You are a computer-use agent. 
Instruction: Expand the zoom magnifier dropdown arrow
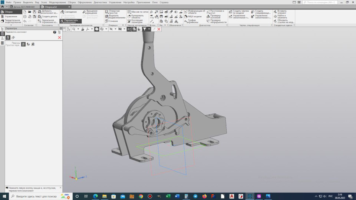(78, 29)
